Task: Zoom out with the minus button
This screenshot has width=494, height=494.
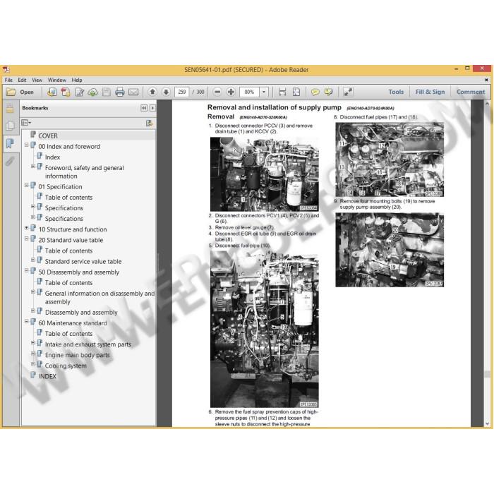Action: [217, 92]
